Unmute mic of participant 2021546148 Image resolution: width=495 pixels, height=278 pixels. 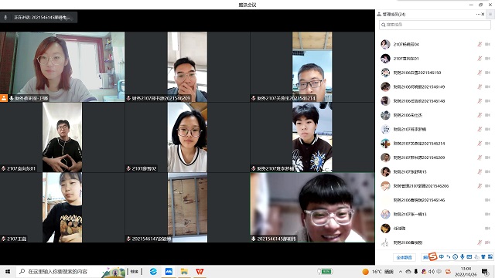click(480, 101)
